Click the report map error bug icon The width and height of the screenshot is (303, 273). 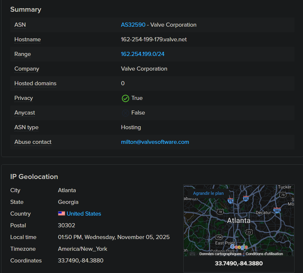(x=290, y=254)
